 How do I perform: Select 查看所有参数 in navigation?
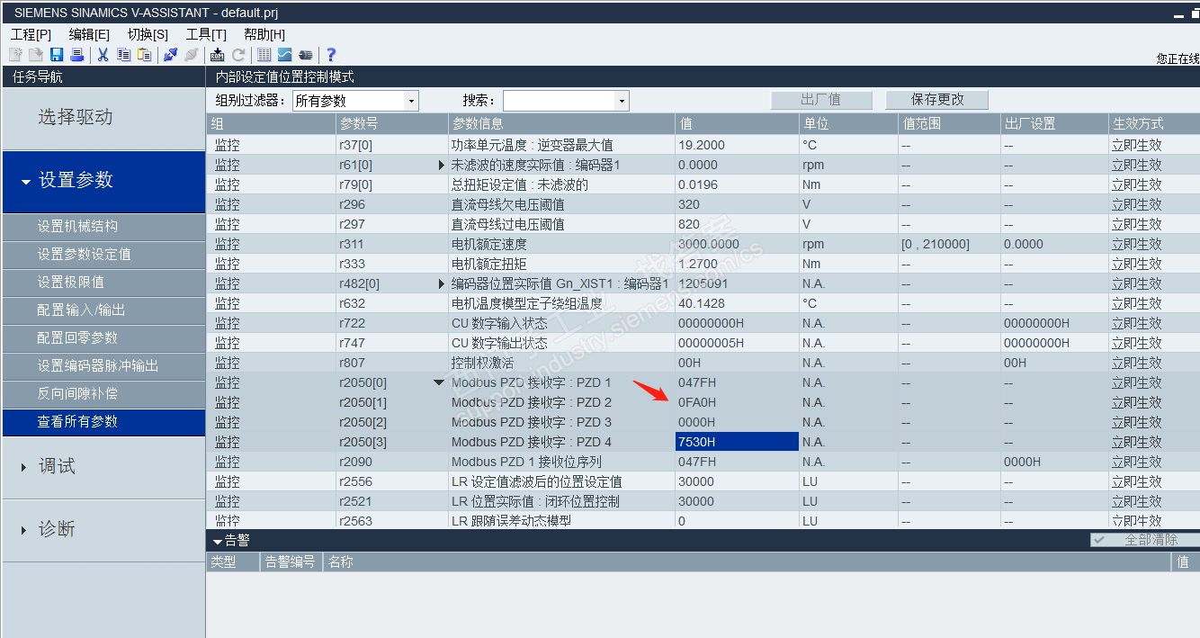(x=103, y=421)
